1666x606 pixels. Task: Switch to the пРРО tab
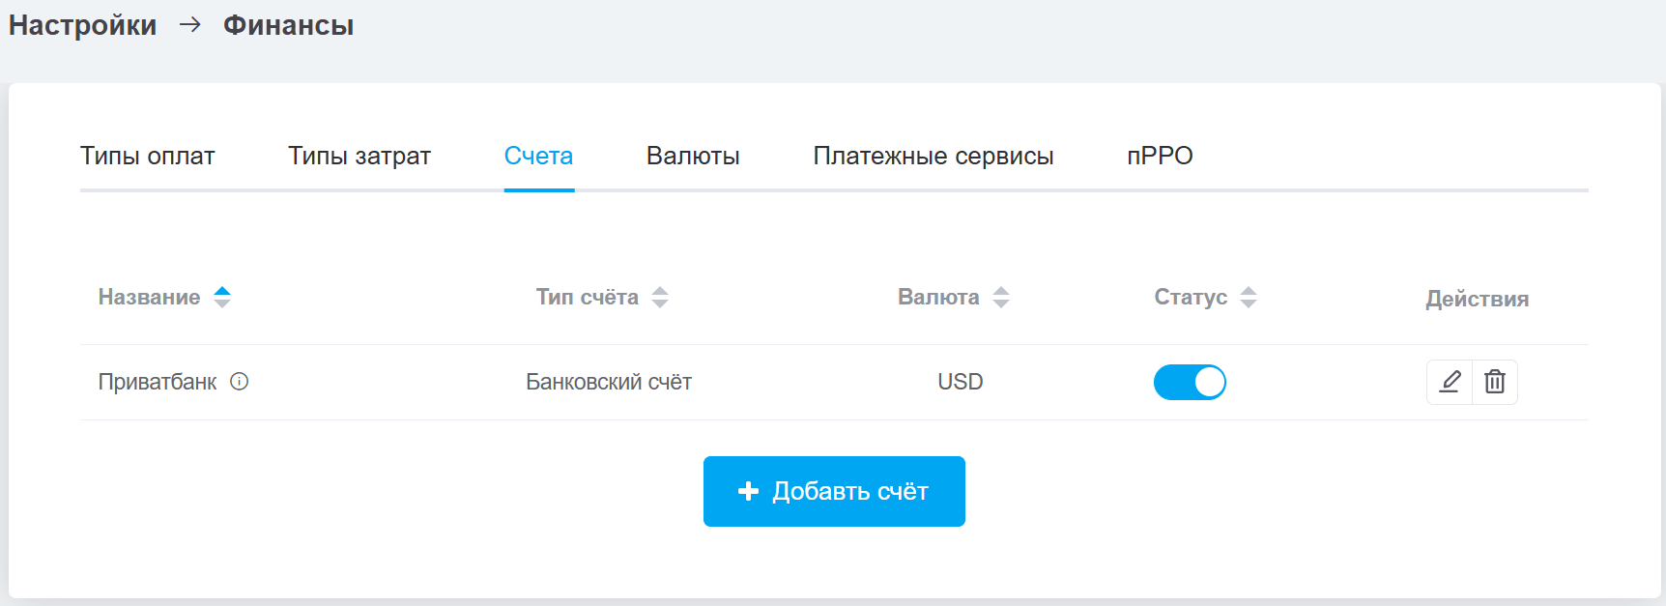[x=1160, y=156]
